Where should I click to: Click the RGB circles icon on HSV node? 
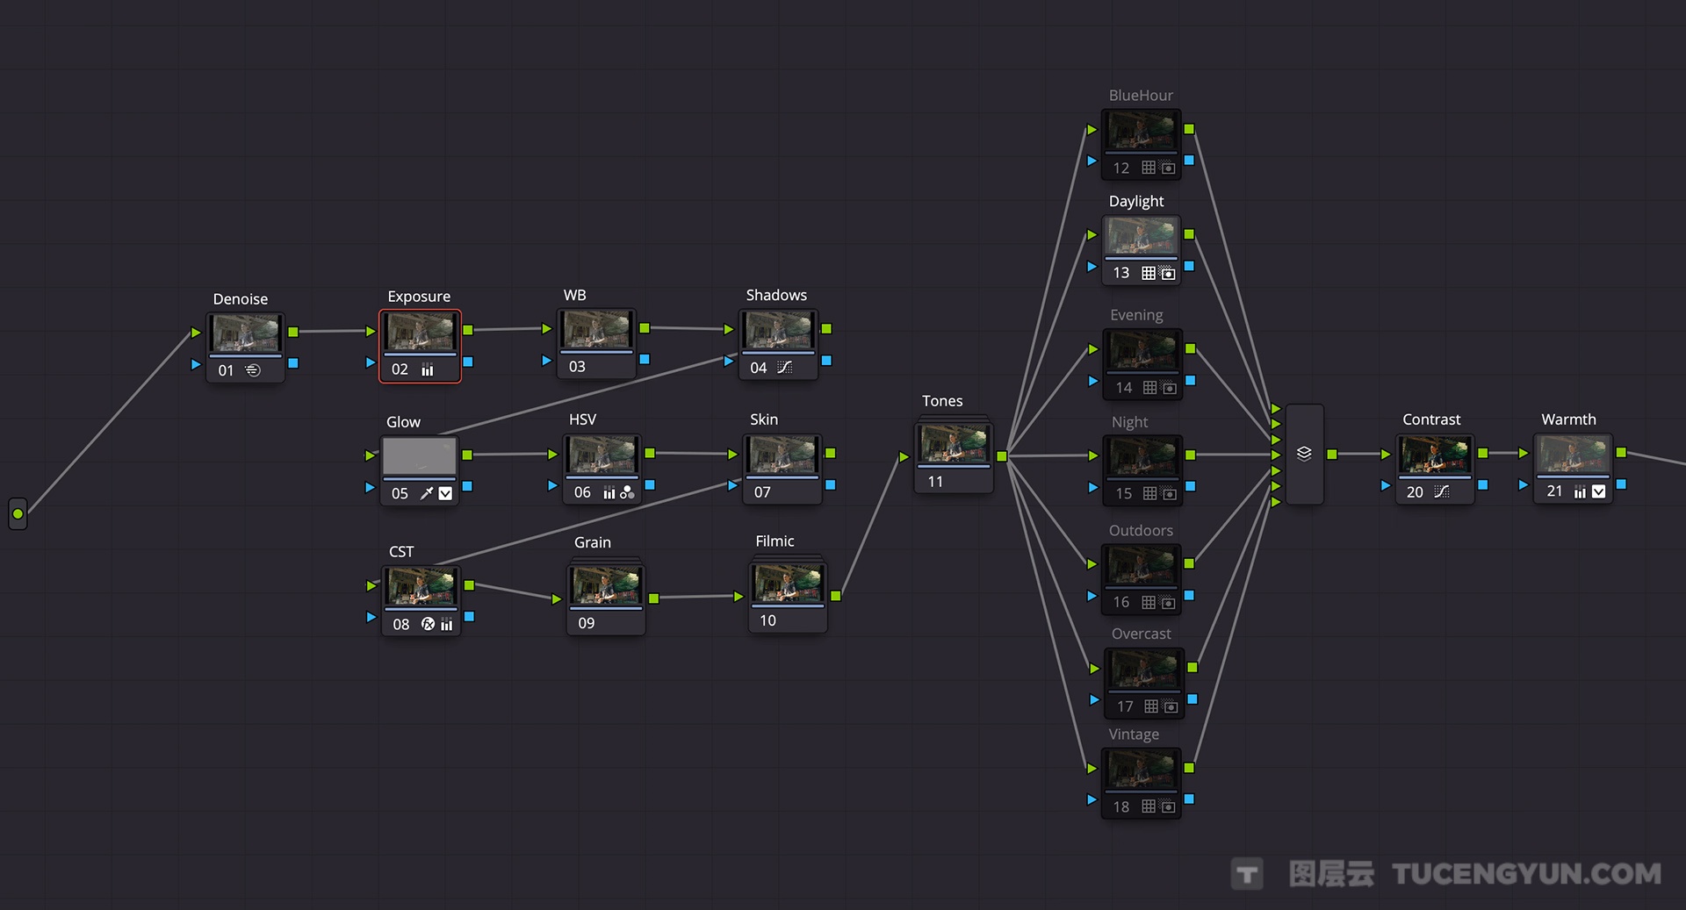(x=627, y=492)
